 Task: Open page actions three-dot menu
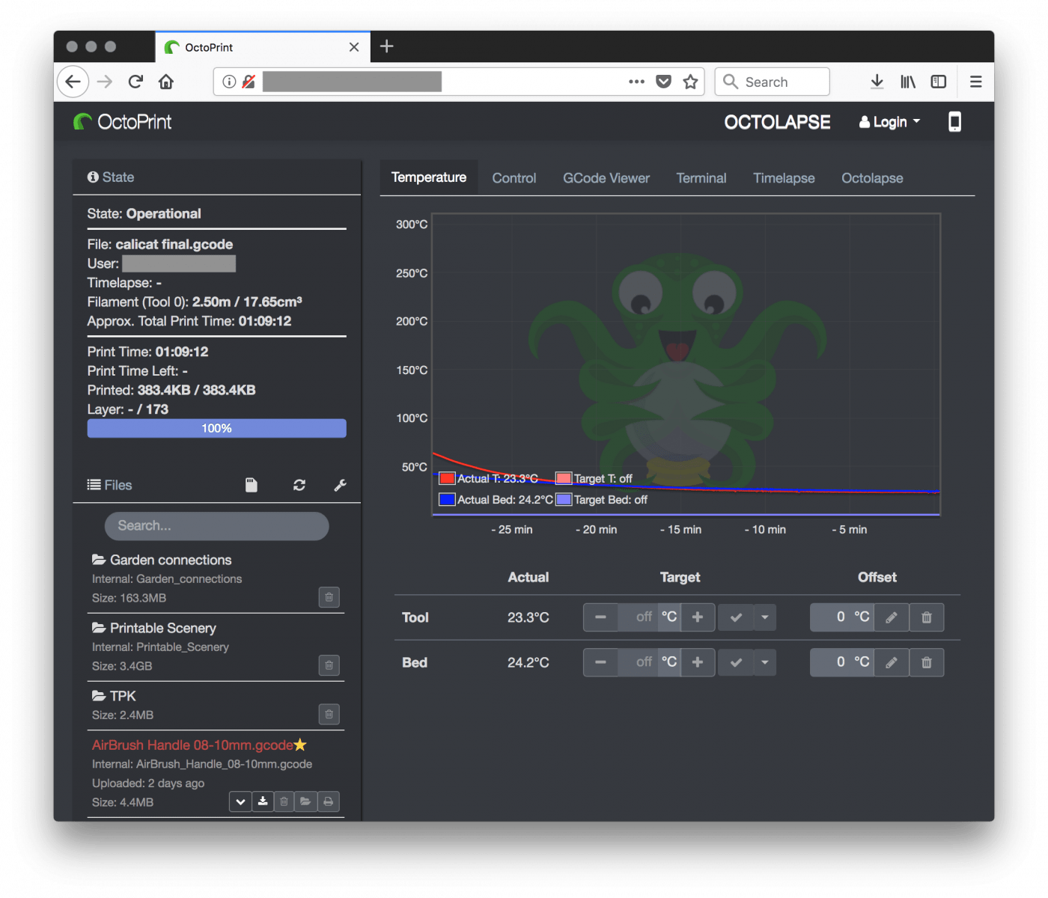(x=636, y=82)
